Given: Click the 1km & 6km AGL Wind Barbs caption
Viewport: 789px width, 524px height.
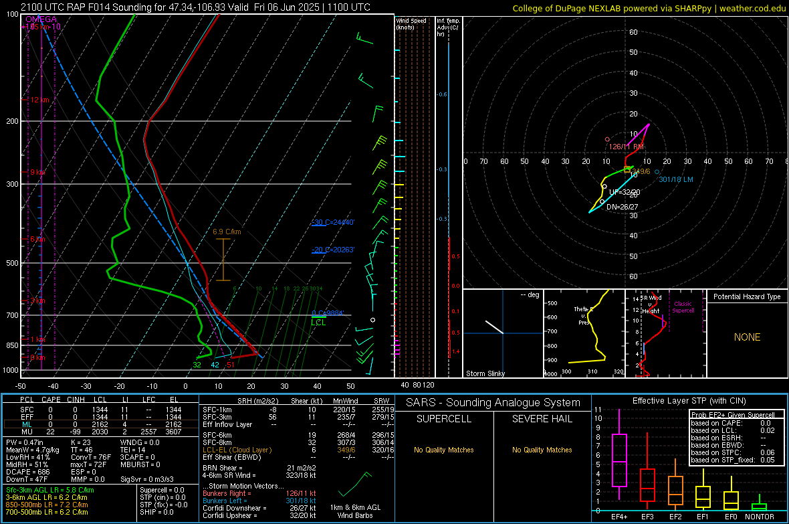Looking at the screenshot, I should pyautogui.click(x=355, y=511).
